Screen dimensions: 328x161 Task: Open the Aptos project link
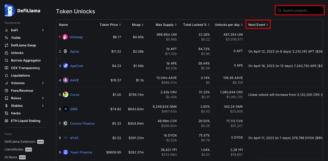point(75,51)
